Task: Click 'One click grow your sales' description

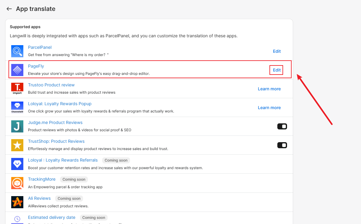Action: click(x=101, y=111)
